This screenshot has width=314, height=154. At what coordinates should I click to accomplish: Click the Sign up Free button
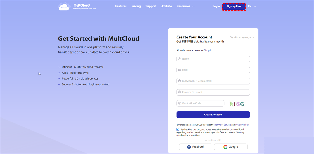(234, 7)
